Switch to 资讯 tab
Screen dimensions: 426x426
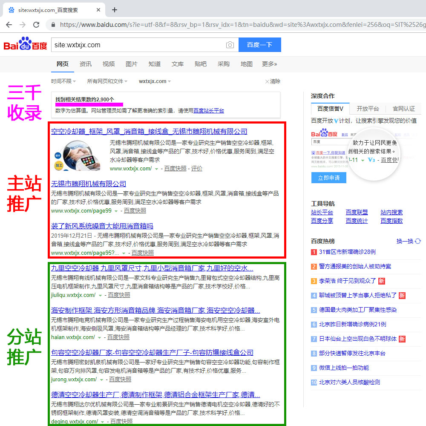point(86,64)
